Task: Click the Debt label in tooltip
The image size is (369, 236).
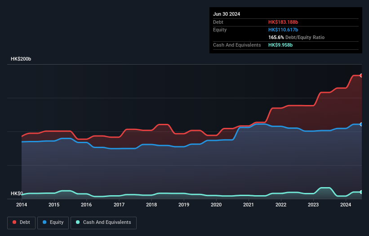Action: (x=218, y=22)
